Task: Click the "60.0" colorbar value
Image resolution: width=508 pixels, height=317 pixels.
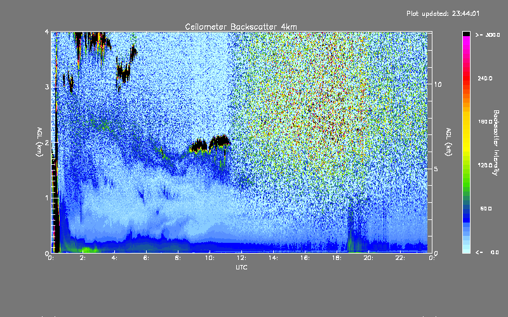Action: (x=486, y=209)
